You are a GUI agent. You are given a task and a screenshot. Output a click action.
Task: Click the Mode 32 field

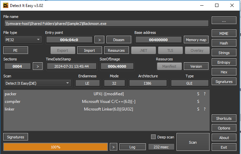pyautogui.click(x=114, y=83)
